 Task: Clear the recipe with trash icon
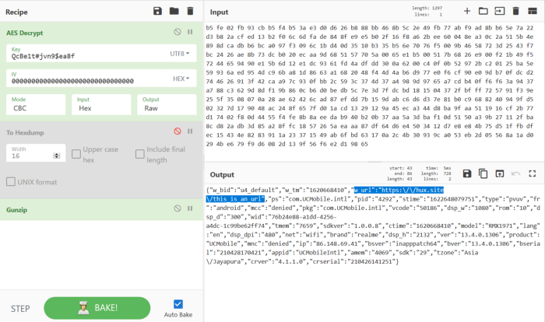tap(190, 11)
